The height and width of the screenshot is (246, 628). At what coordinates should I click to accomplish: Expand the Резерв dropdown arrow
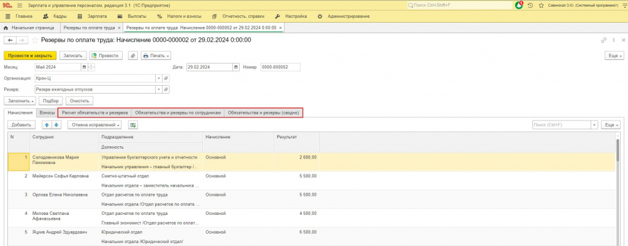click(159, 89)
